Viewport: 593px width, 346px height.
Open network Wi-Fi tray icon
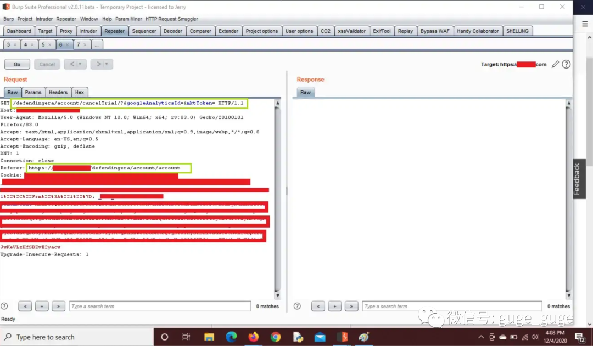pos(524,337)
